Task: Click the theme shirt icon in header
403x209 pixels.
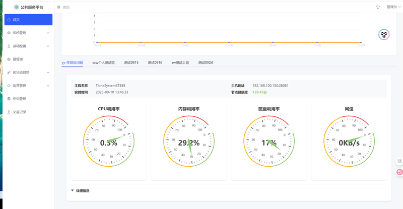Action: 378,7
